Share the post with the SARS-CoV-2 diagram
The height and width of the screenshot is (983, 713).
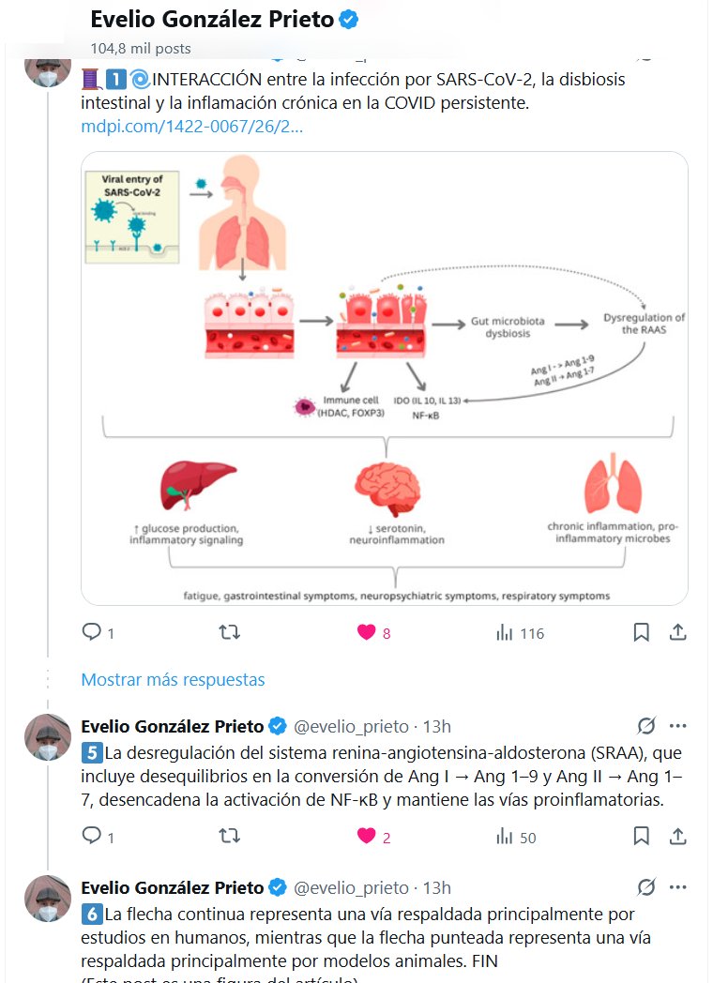677,633
